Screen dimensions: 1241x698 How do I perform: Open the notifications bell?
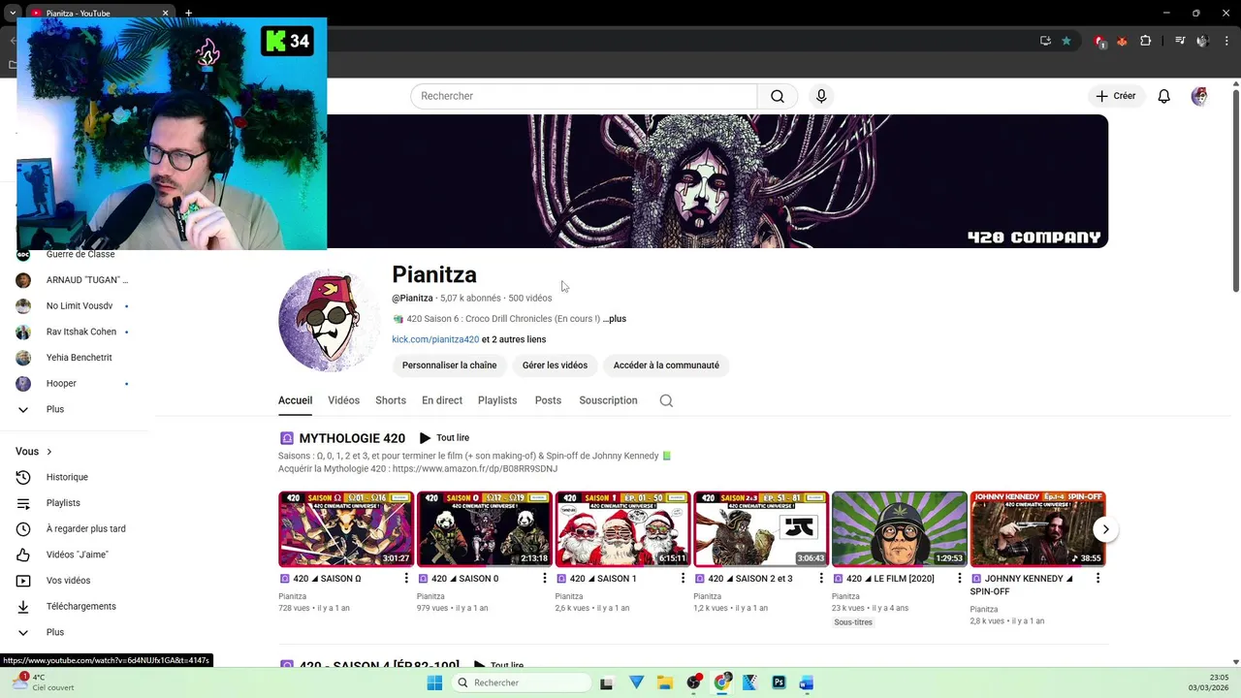tap(1163, 96)
